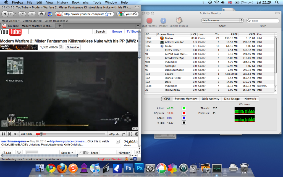Click the Wi-Fi status menu icon
This screenshot has height=177, width=283.
click(217, 2)
